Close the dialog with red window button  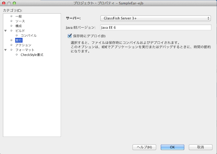[x=4, y=3]
